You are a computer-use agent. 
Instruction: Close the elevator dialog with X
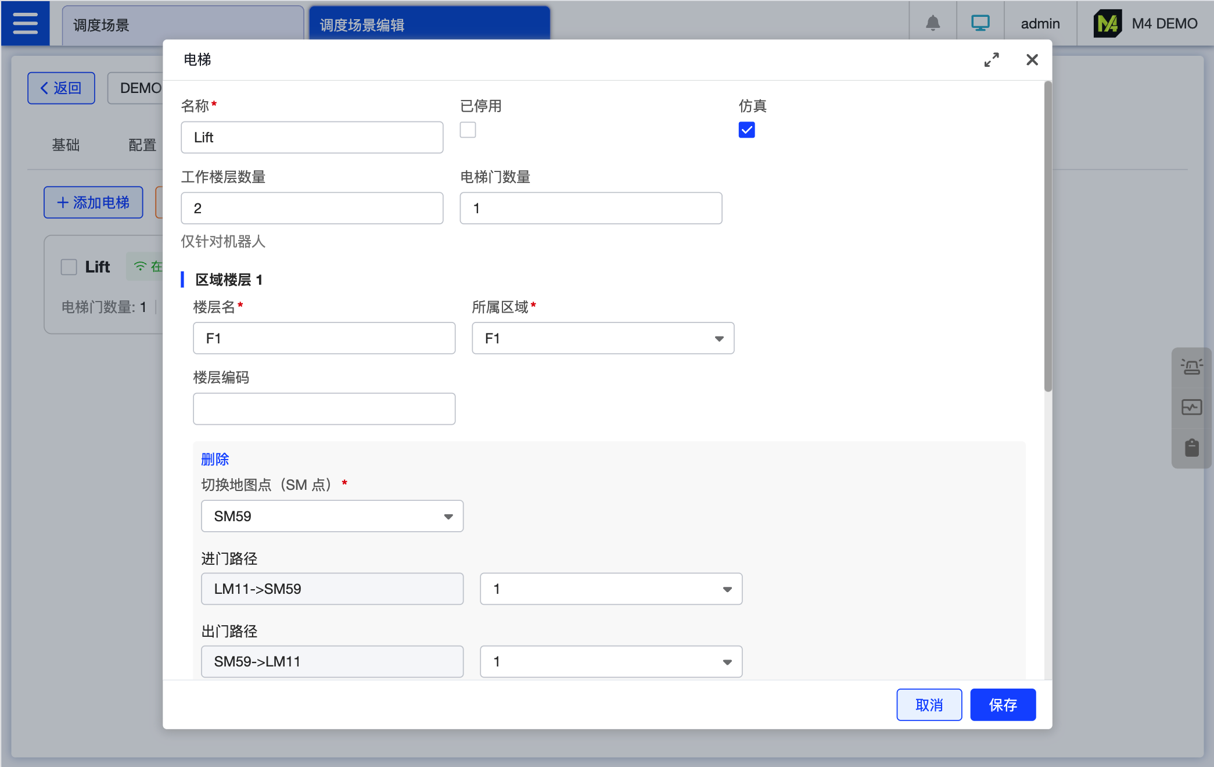point(1032,60)
